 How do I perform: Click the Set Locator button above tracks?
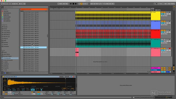coord(153,9)
